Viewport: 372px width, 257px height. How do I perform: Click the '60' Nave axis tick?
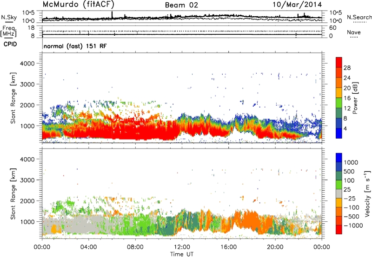(x=332, y=28)
